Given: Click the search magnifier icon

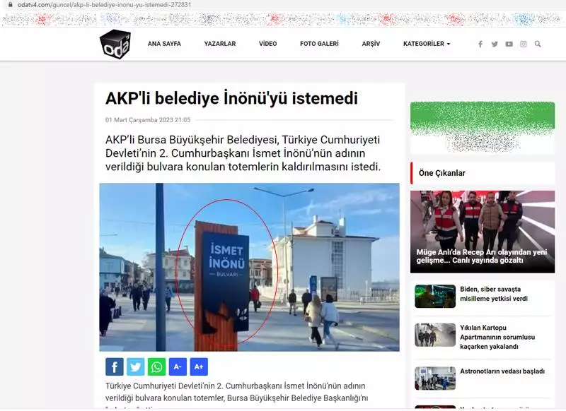Looking at the screenshot, I should [x=538, y=44].
